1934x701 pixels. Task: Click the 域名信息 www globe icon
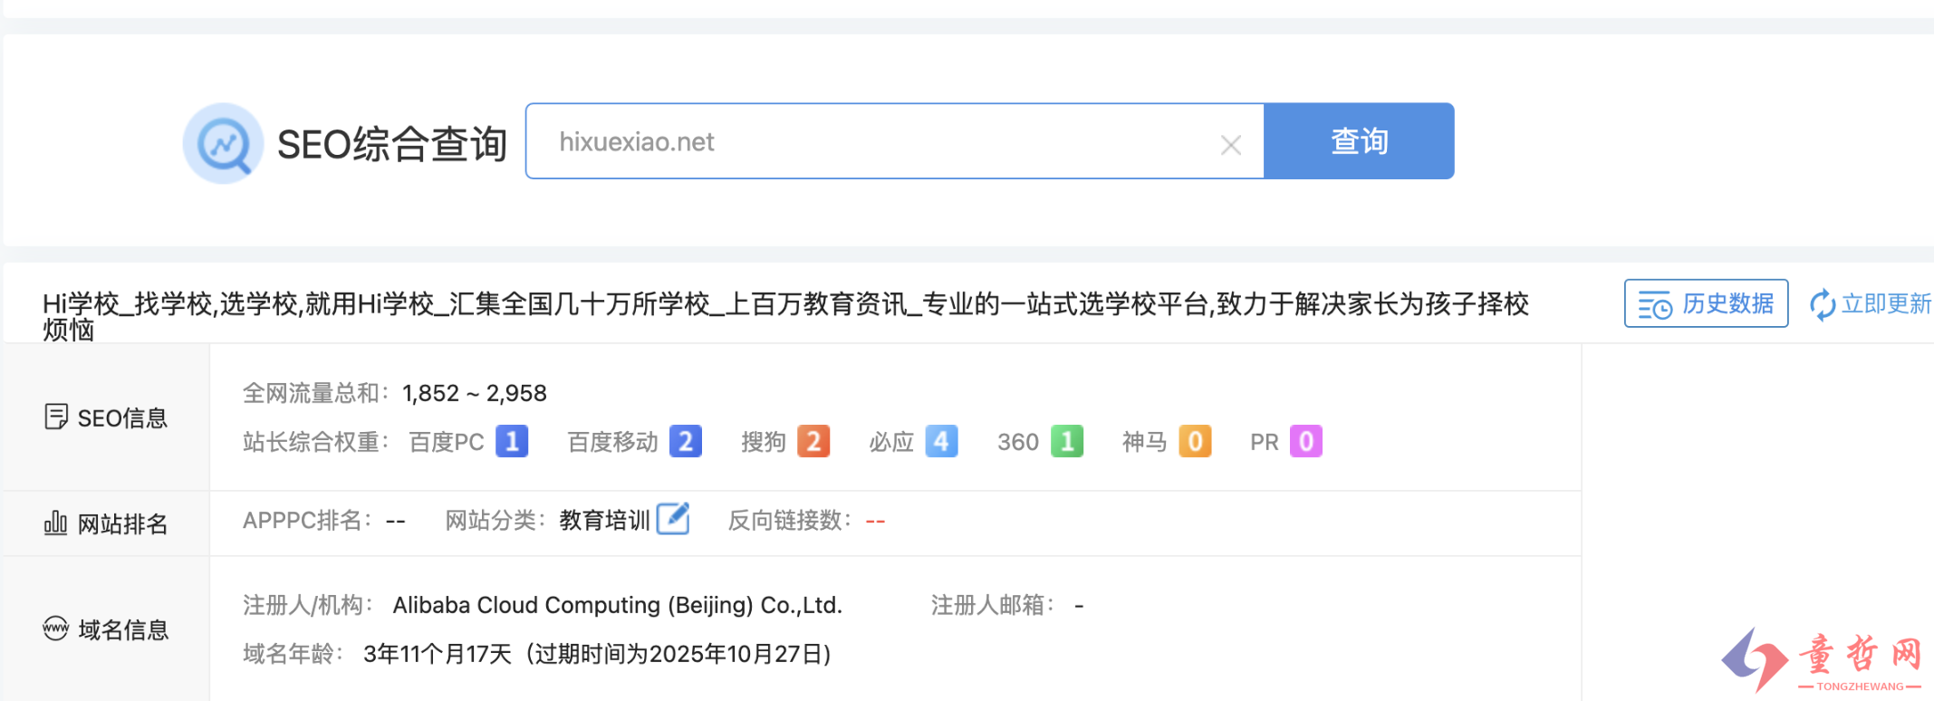coord(55,628)
